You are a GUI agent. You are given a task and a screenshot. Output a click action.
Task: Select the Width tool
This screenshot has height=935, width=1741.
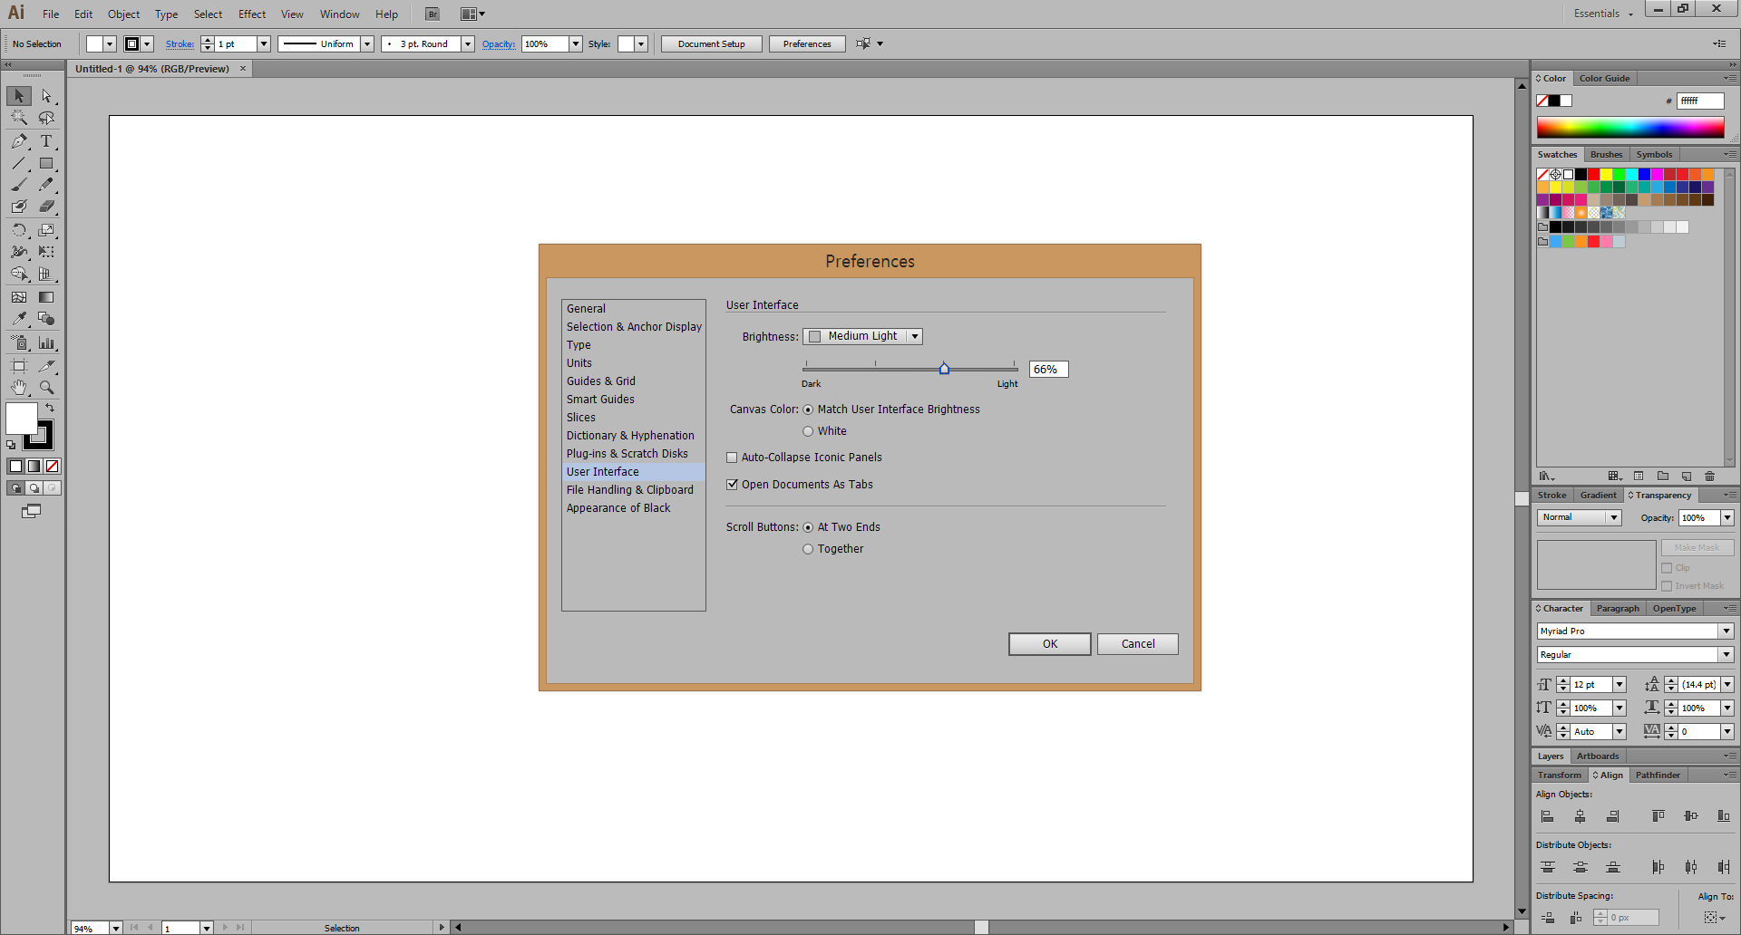pos(19,252)
